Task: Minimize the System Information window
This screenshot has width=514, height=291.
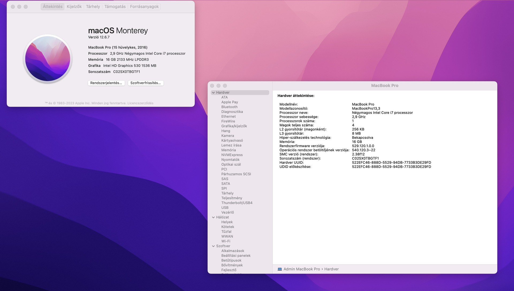Action: coord(218,86)
